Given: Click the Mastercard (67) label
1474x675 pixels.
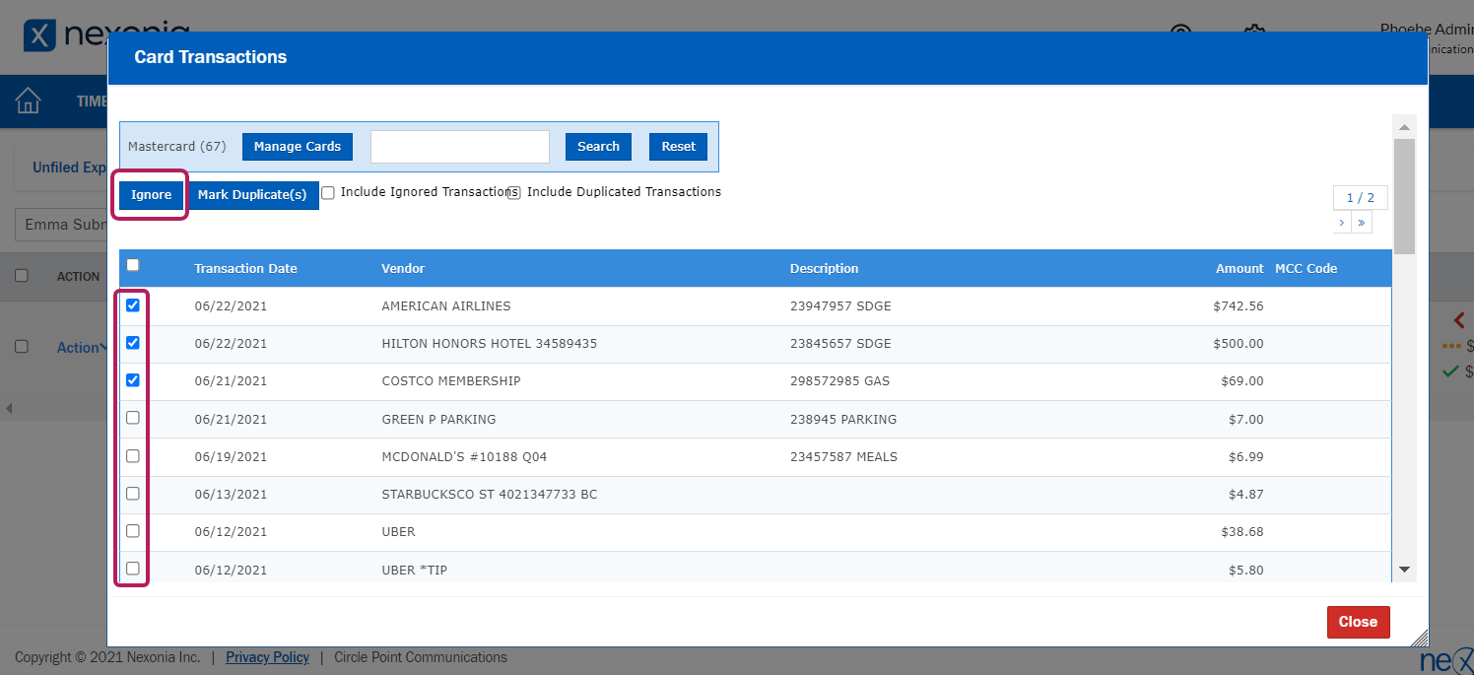Looking at the screenshot, I should pos(177,147).
